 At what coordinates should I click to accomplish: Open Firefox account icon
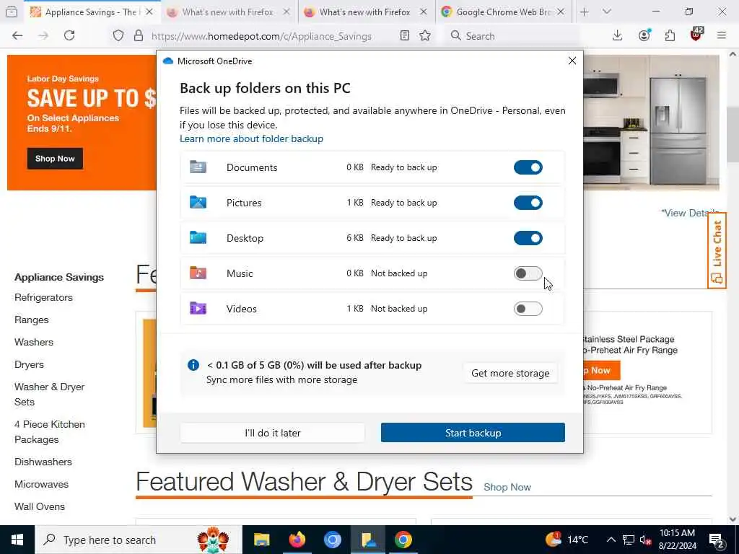click(x=644, y=36)
